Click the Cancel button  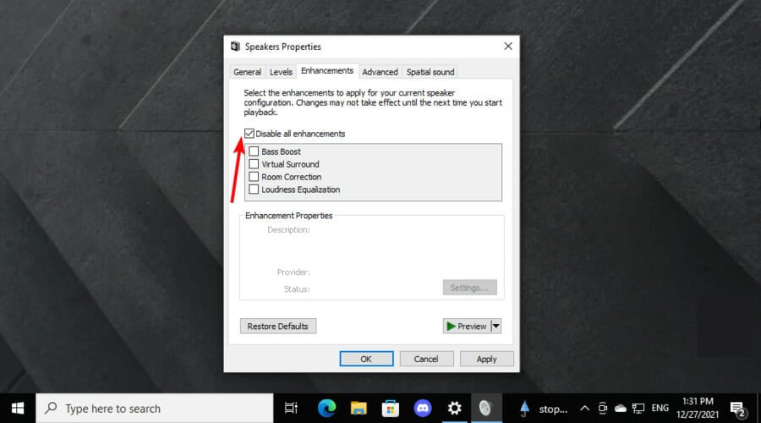426,359
